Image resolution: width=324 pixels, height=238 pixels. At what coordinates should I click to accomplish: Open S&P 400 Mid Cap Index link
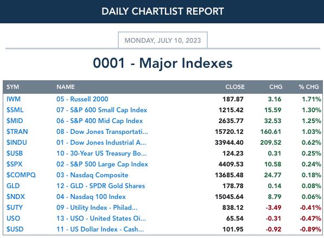tap(100, 121)
